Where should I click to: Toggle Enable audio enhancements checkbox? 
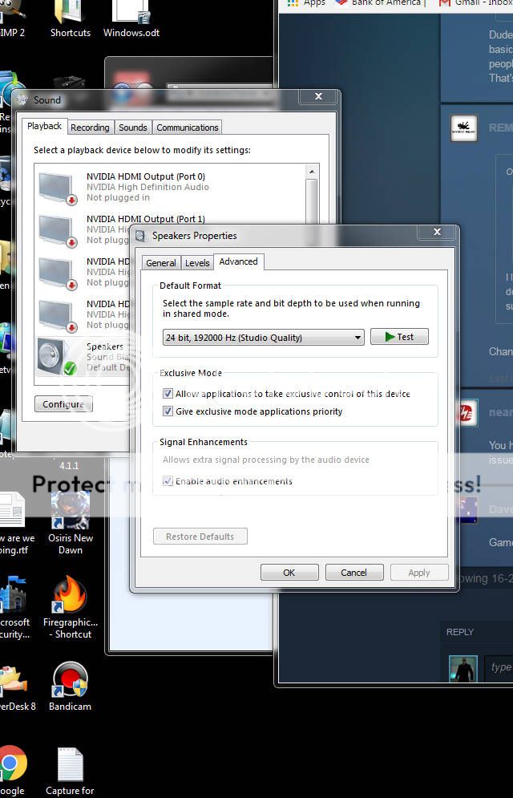tap(168, 481)
